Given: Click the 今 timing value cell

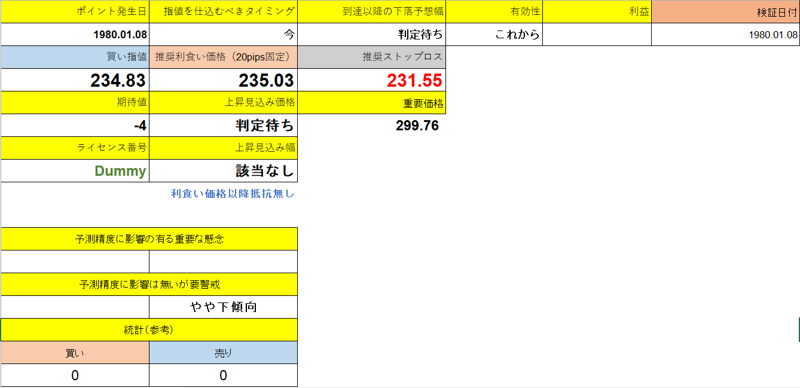Looking at the screenshot, I should click(x=224, y=34).
